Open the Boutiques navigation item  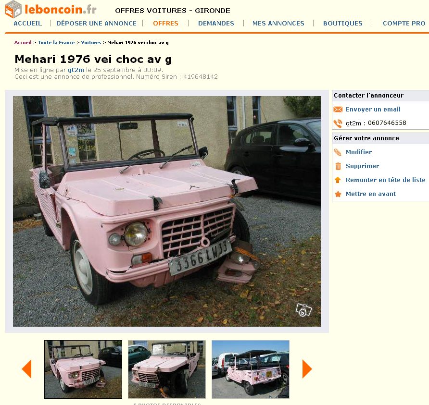click(343, 24)
